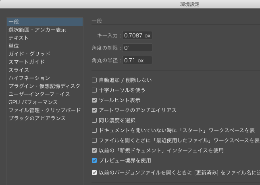Open the テキスト preferences section

[45, 38]
